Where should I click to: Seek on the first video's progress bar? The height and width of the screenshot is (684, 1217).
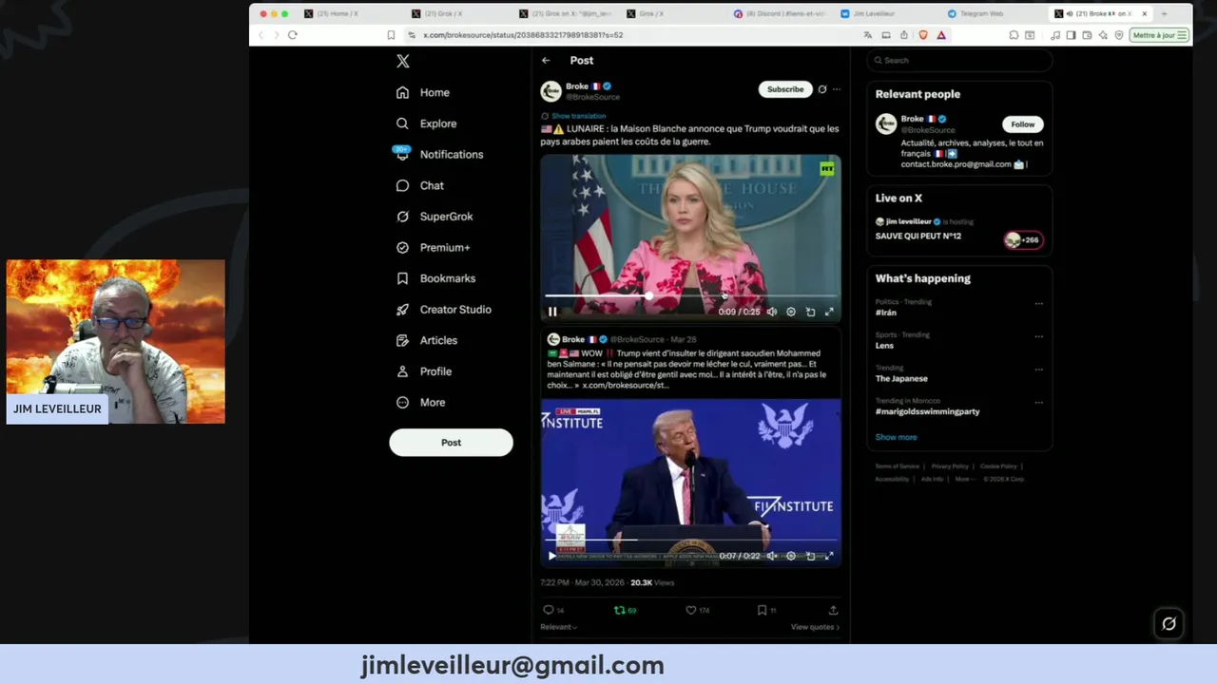[x=690, y=296]
